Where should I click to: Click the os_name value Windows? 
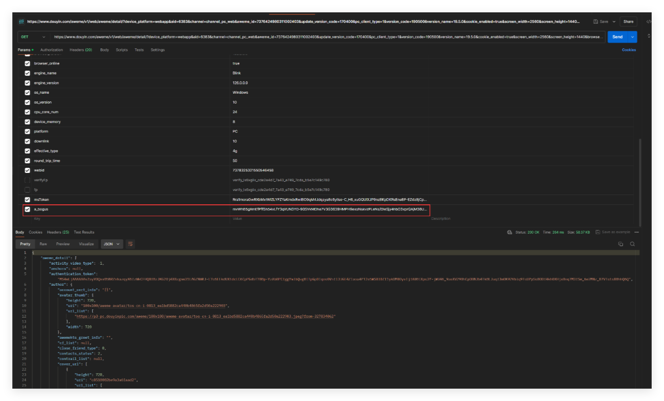click(240, 93)
